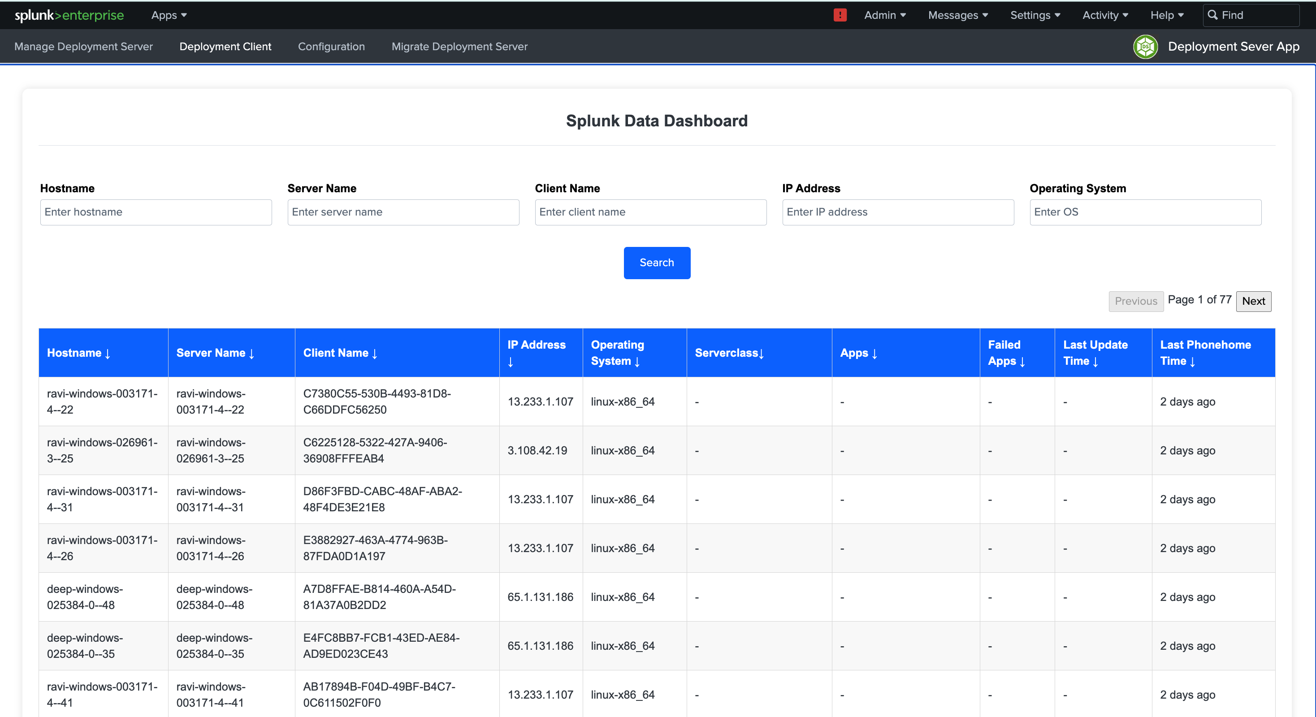Image resolution: width=1316 pixels, height=717 pixels.
Task: Click the Splunk Data Dashboard heading
Action: 657,121
